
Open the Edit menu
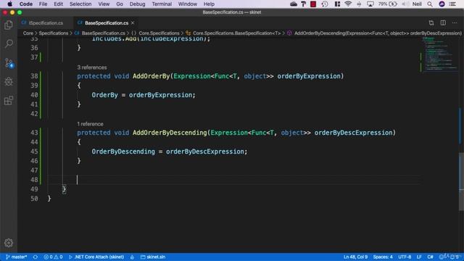pyautogui.click(x=58, y=4)
